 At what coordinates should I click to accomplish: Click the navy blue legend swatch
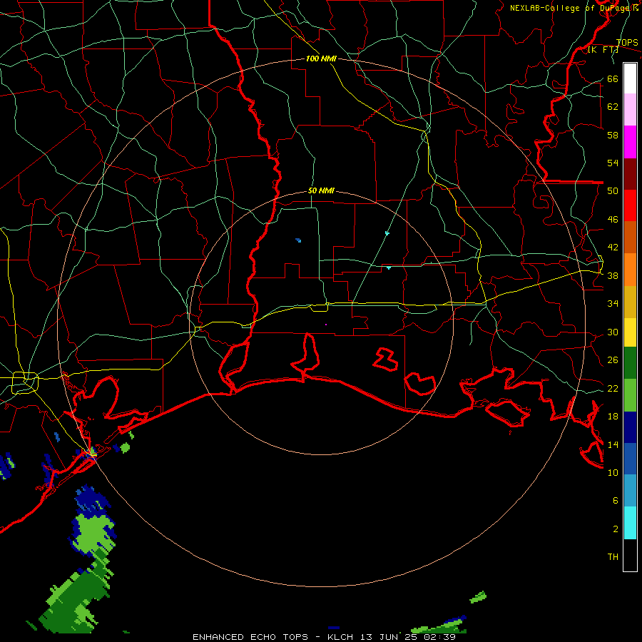pos(630,427)
